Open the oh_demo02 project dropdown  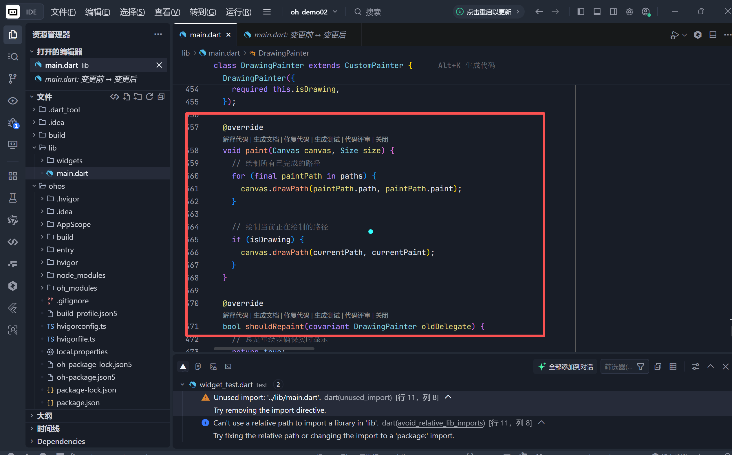313,12
